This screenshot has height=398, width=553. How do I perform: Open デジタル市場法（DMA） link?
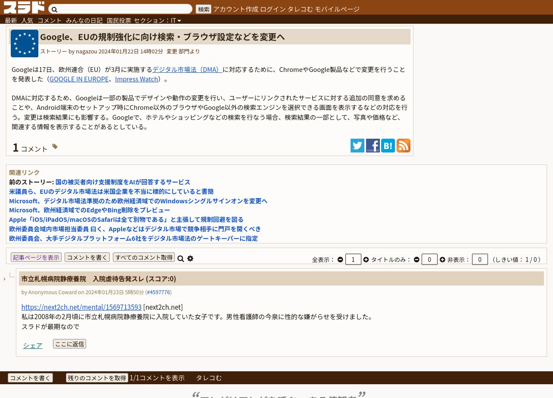[x=187, y=69]
